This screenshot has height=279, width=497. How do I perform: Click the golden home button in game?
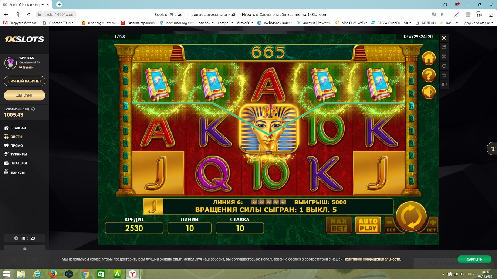pos(429,58)
